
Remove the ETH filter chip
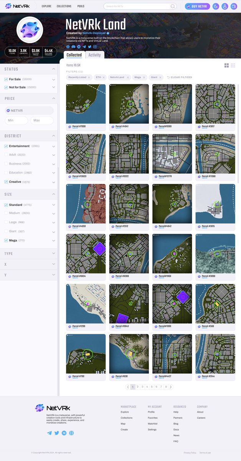104,77
